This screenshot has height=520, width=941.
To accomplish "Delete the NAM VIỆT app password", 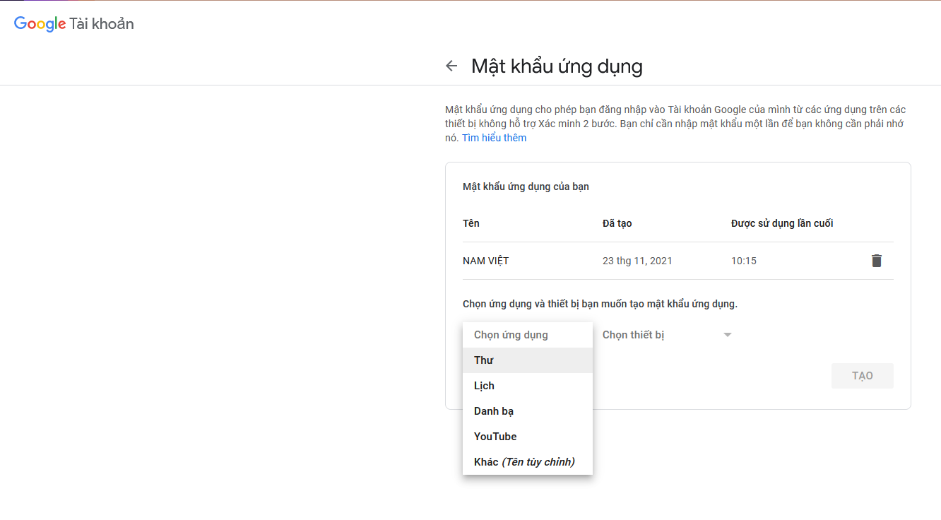I will 876,261.
